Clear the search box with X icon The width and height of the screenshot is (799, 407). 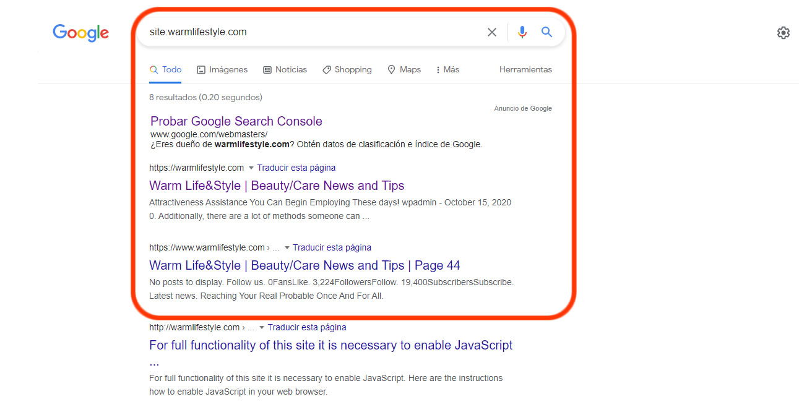pyautogui.click(x=492, y=32)
